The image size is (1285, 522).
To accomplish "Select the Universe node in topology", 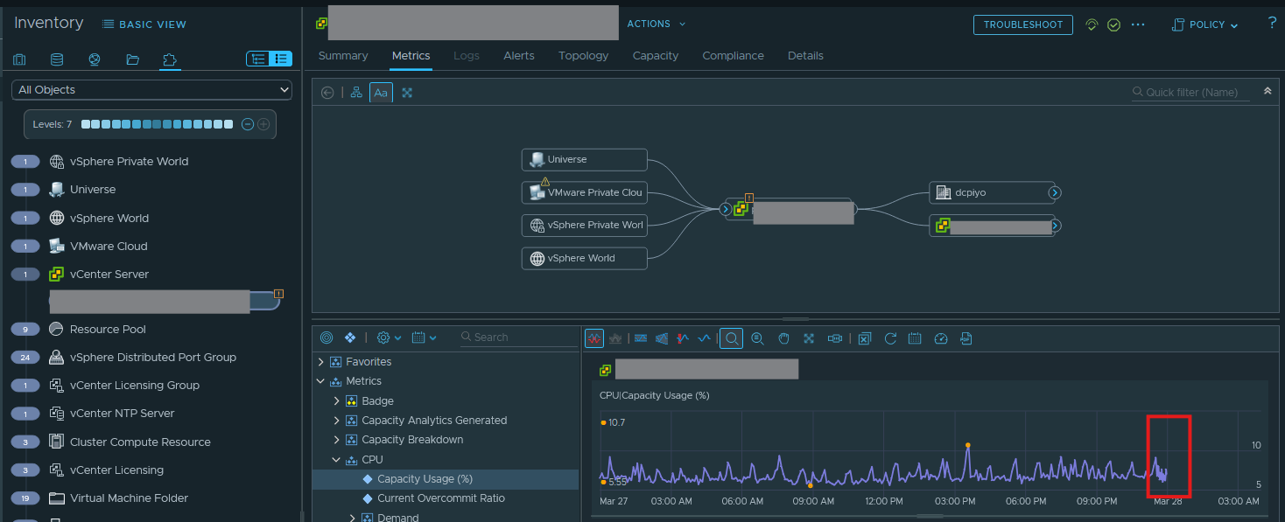I will 585,160.
